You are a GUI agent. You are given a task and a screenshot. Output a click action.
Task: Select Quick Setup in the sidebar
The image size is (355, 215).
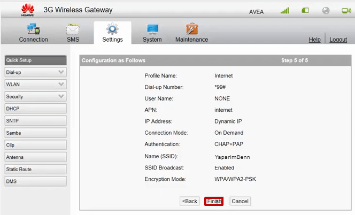(x=35, y=60)
